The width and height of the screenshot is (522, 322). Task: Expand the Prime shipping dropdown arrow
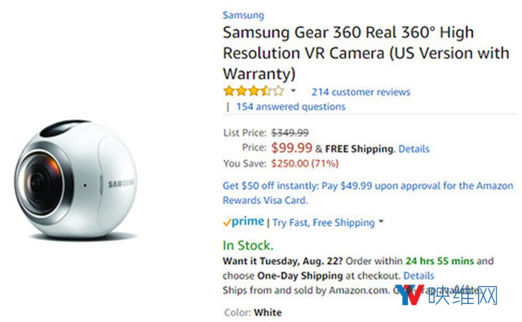381,221
